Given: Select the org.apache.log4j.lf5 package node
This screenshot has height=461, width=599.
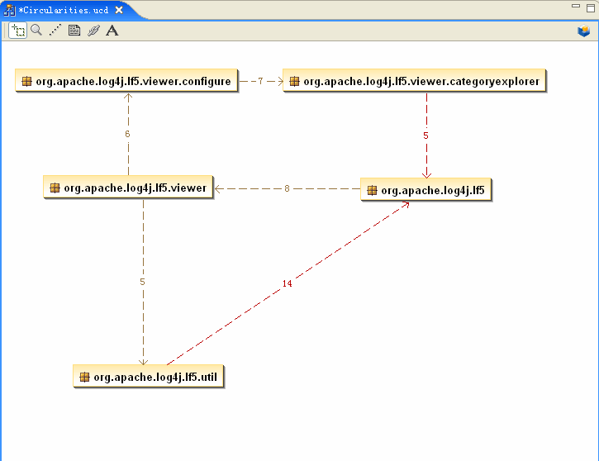Looking at the screenshot, I should [x=426, y=189].
